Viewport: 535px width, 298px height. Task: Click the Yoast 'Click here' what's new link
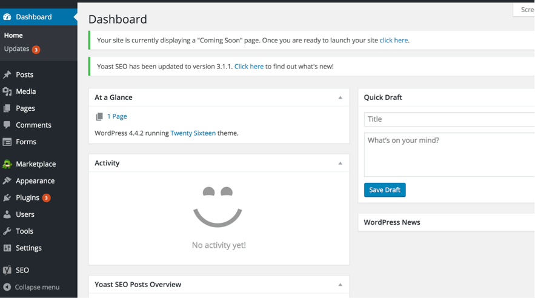(x=249, y=67)
